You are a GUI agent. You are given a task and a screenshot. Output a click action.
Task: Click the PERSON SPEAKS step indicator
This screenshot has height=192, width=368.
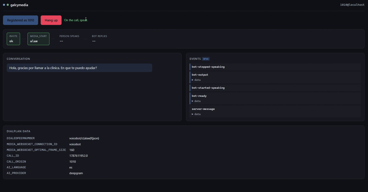[69, 39]
